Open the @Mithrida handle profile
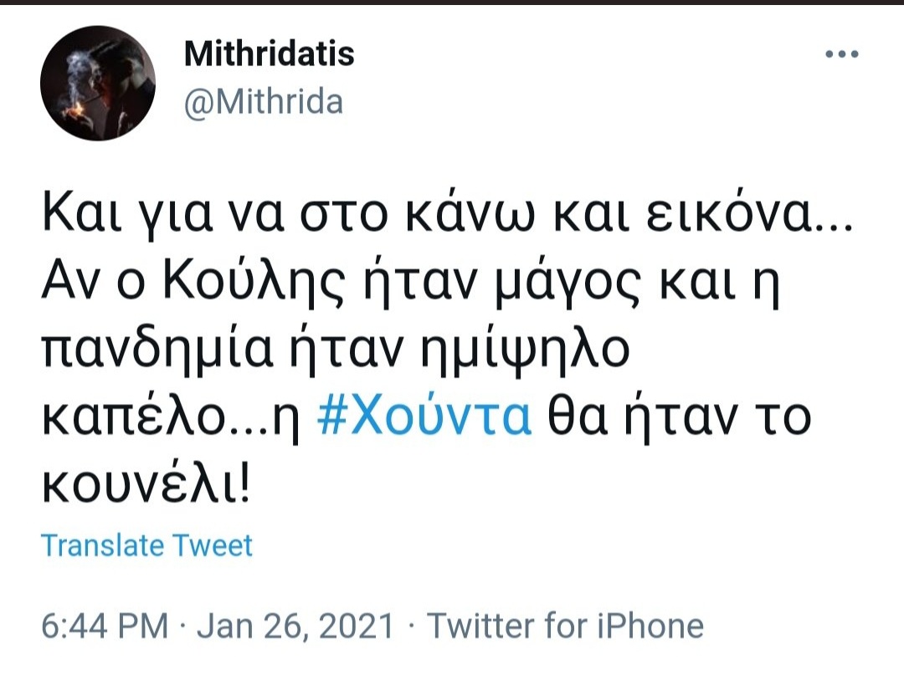 (264, 102)
